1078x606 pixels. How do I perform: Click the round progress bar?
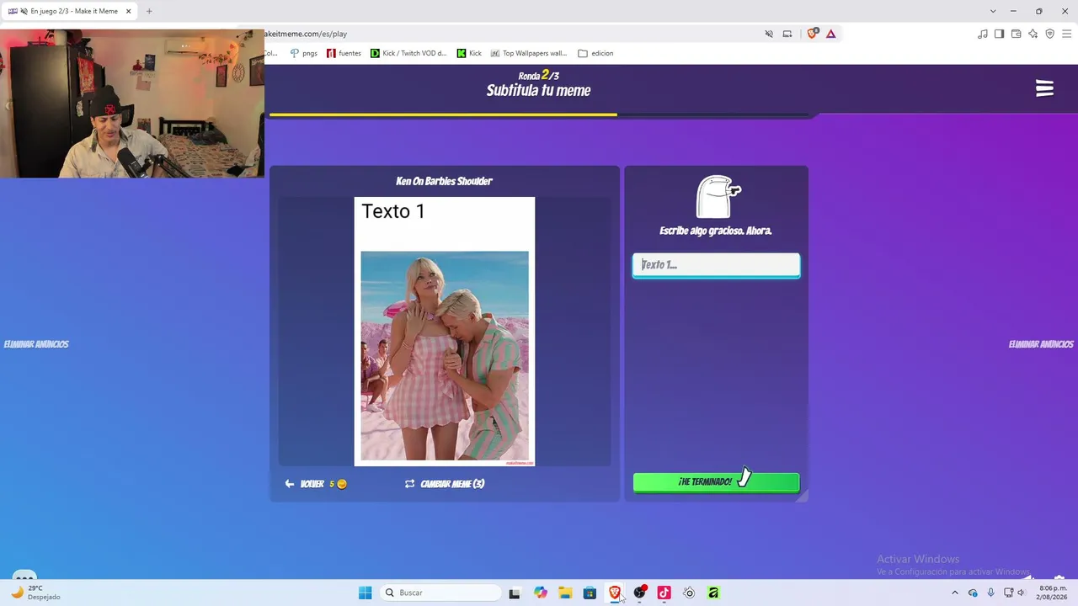[x=539, y=114]
